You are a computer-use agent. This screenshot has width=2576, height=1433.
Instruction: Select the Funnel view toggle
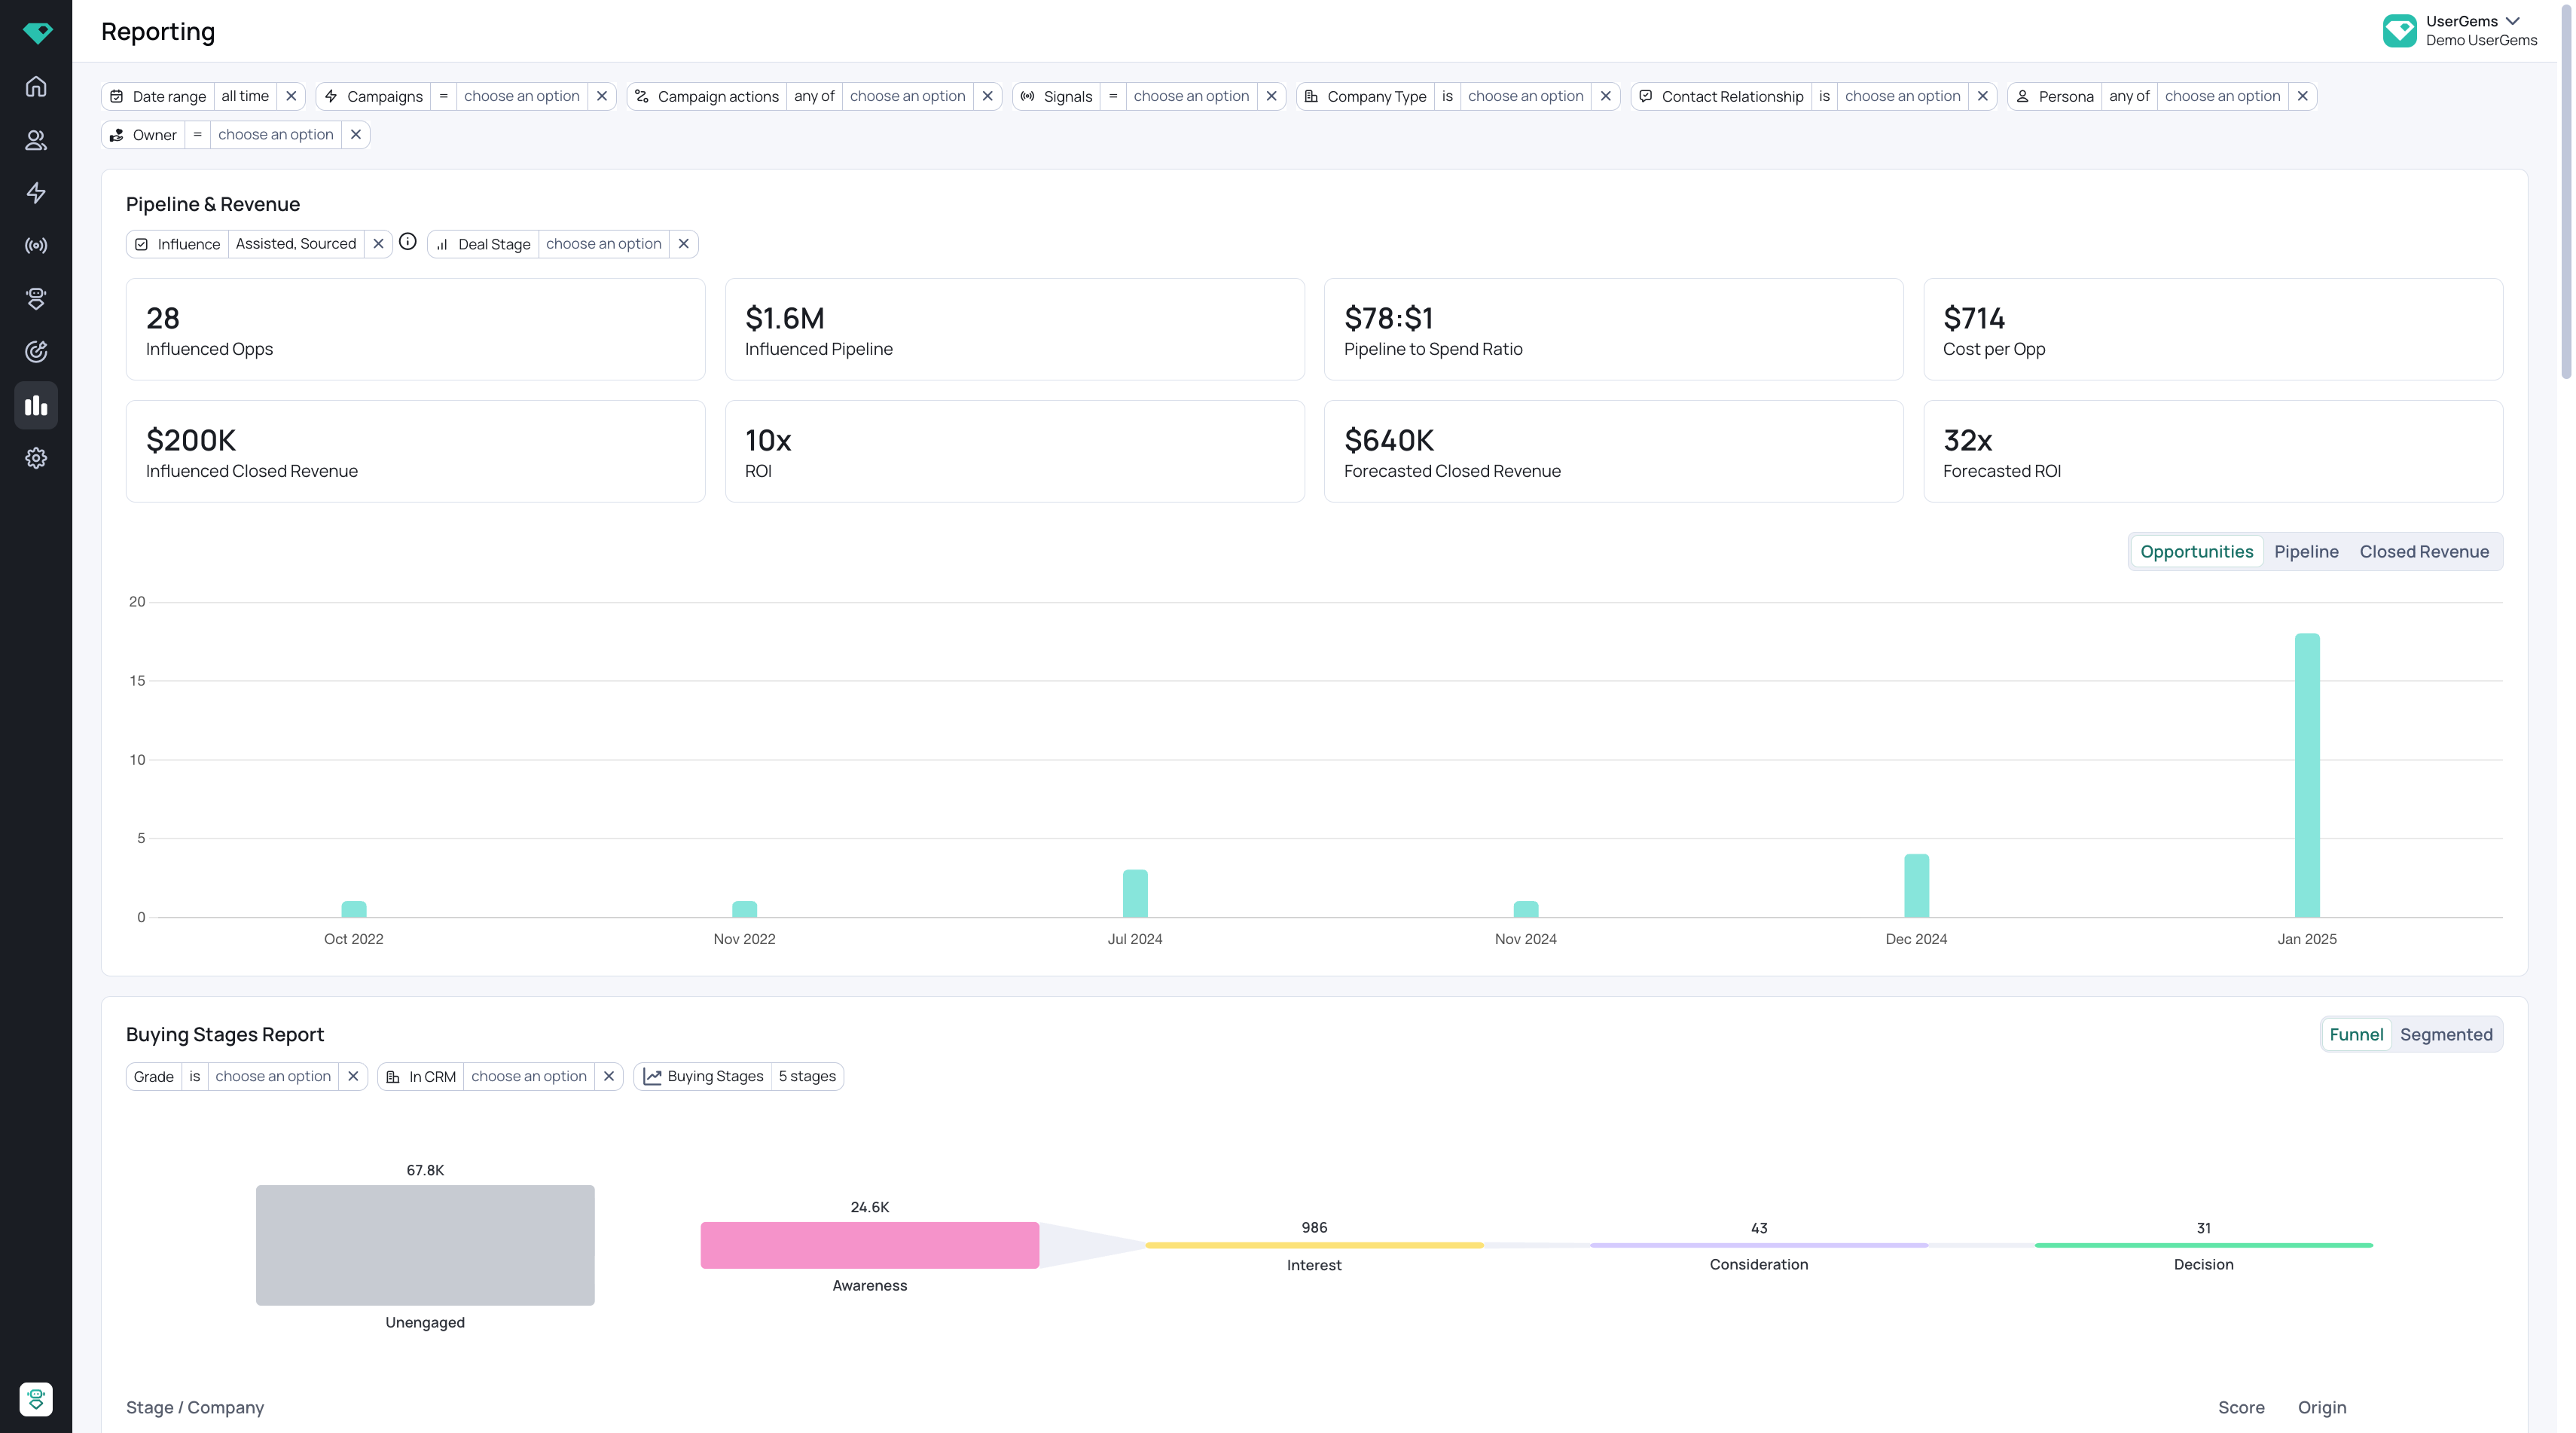pos(2356,1035)
